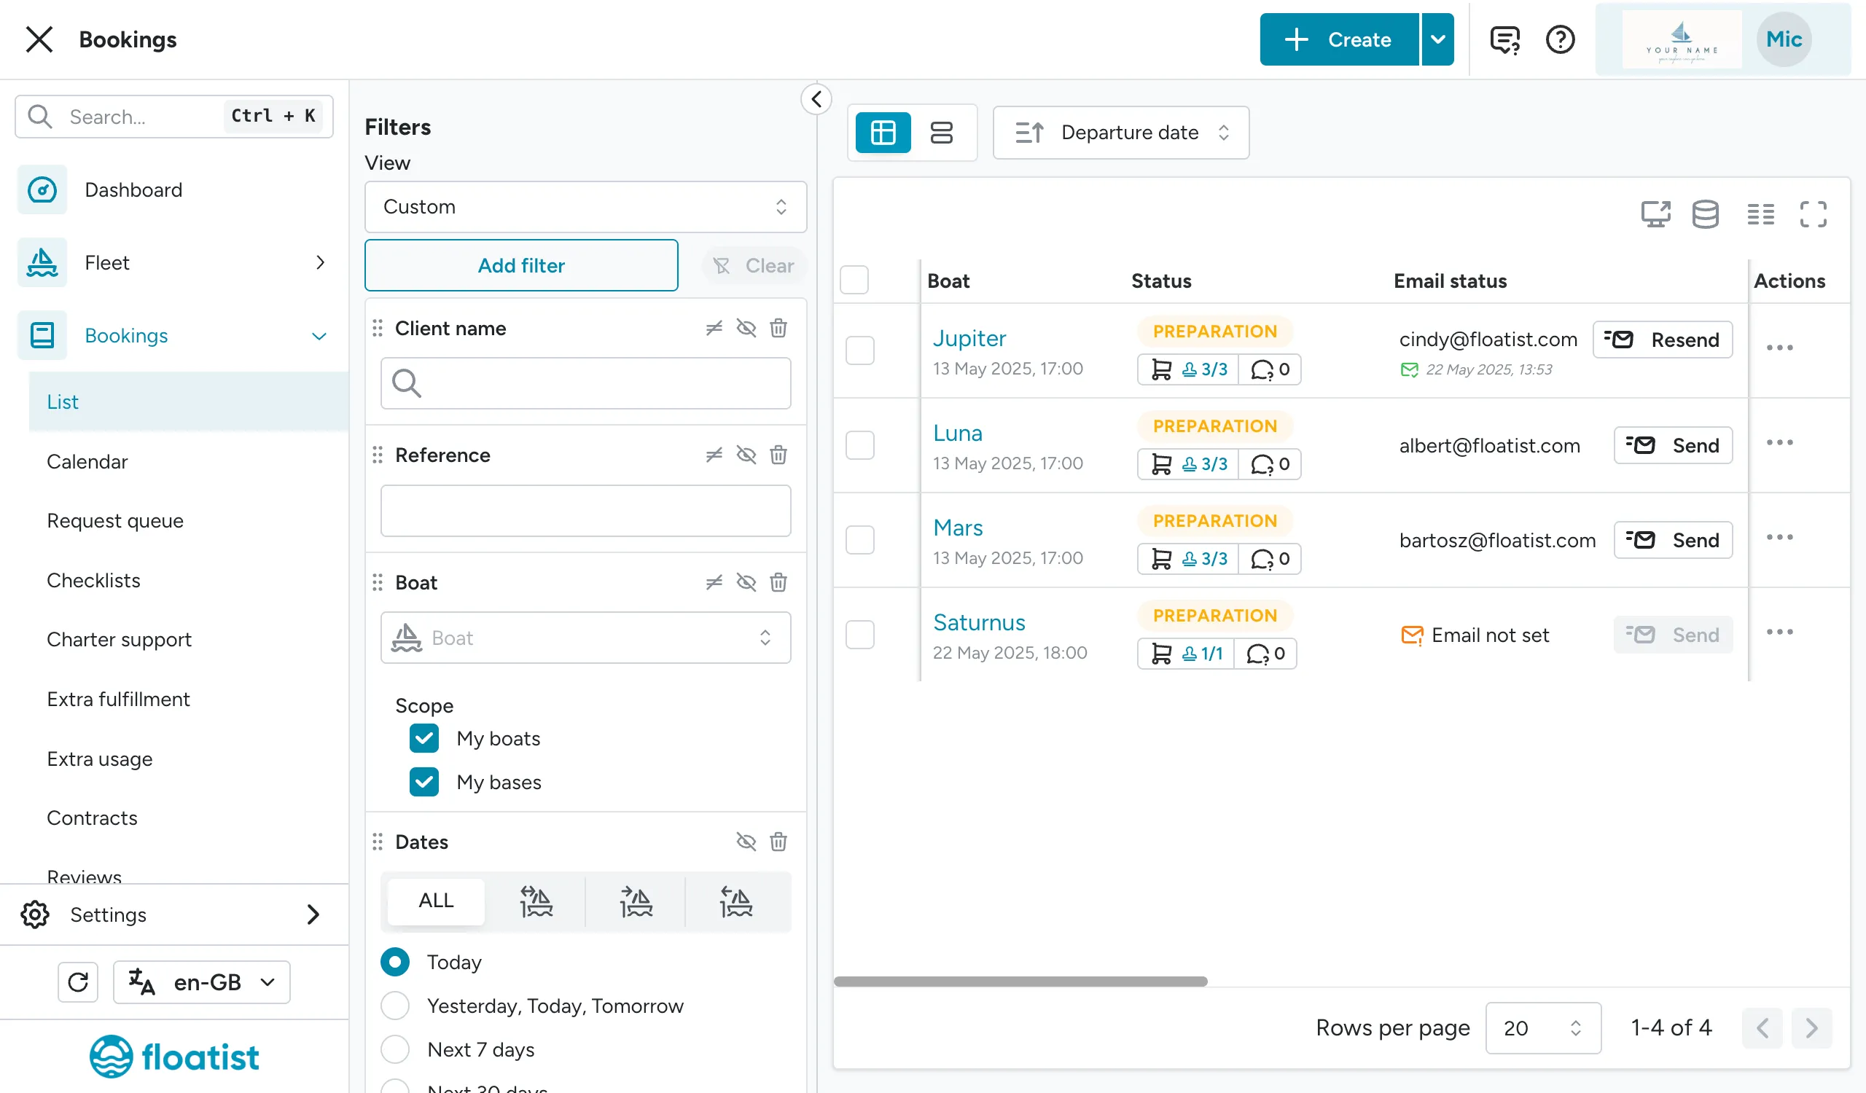Screen dimensions: 1866x1093
Task: Select the Next 7 days radio option
Action: pyautogui.click(x=394, y=1049)
